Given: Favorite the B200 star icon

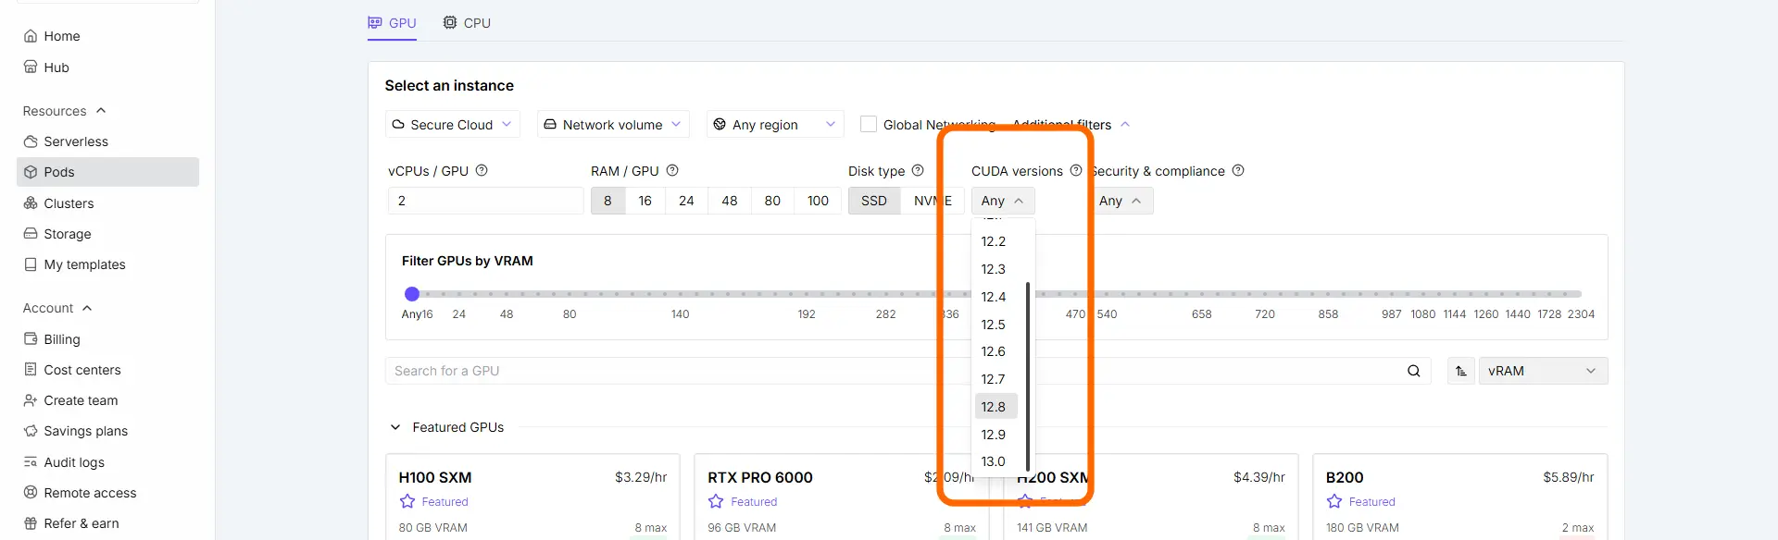Looking at the screenshot, I should point(1334,501).
